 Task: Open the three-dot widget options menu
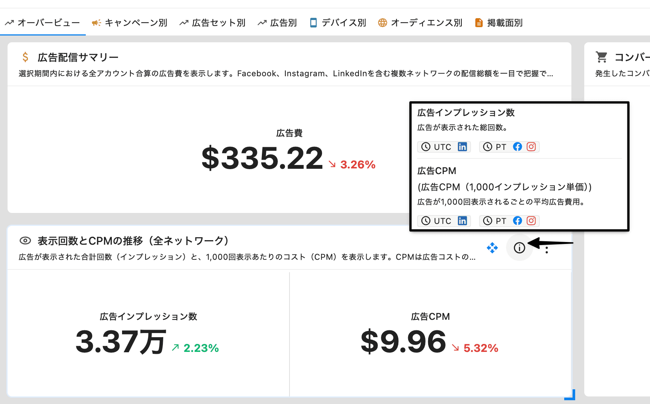(x=546, y=250)
